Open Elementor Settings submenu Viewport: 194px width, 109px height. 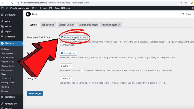click(x=5, y=49)
